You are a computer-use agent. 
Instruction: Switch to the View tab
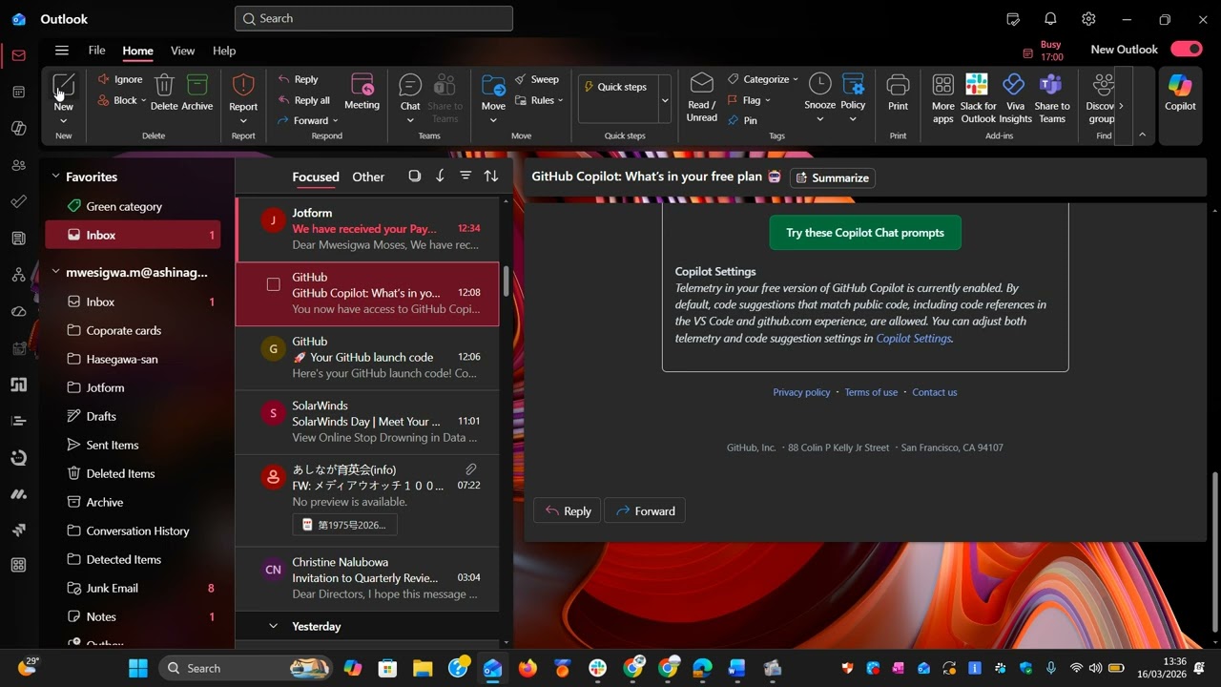182,51
